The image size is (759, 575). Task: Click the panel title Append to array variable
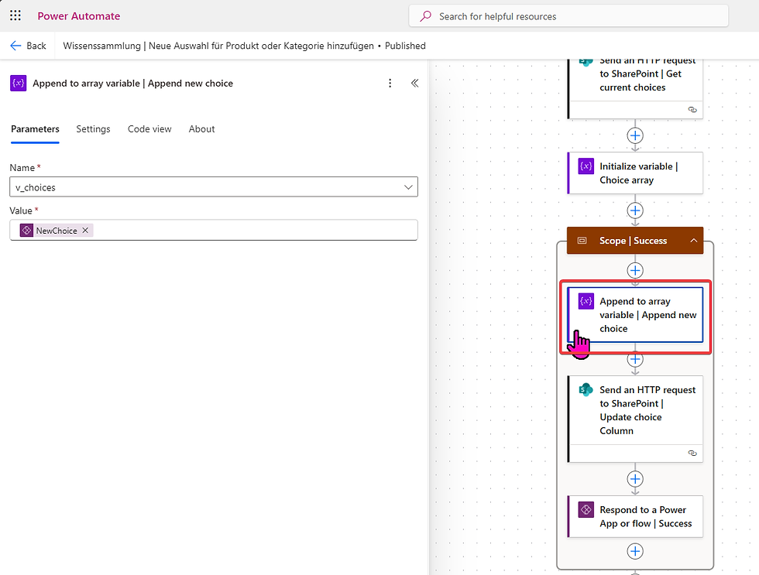click(x=132, y=83)
